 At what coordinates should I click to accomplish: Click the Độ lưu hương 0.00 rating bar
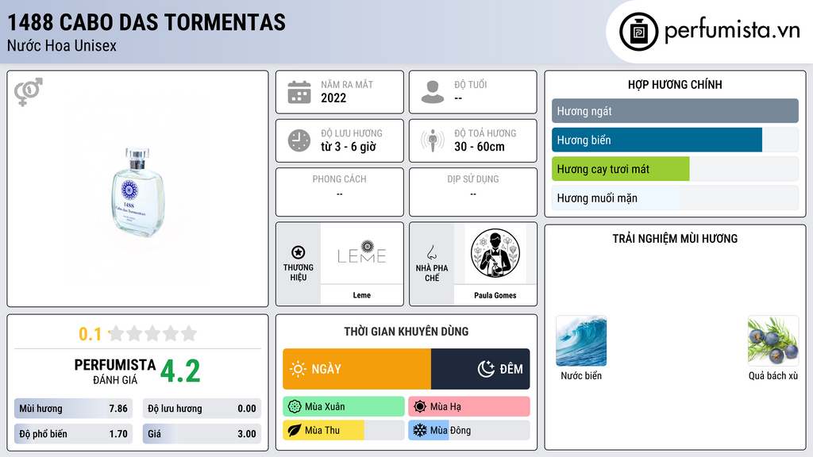(x=202, y=409)
